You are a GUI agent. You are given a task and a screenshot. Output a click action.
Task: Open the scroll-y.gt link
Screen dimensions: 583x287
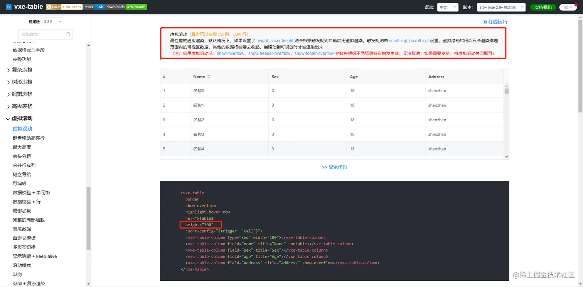[x=420, y=40]
